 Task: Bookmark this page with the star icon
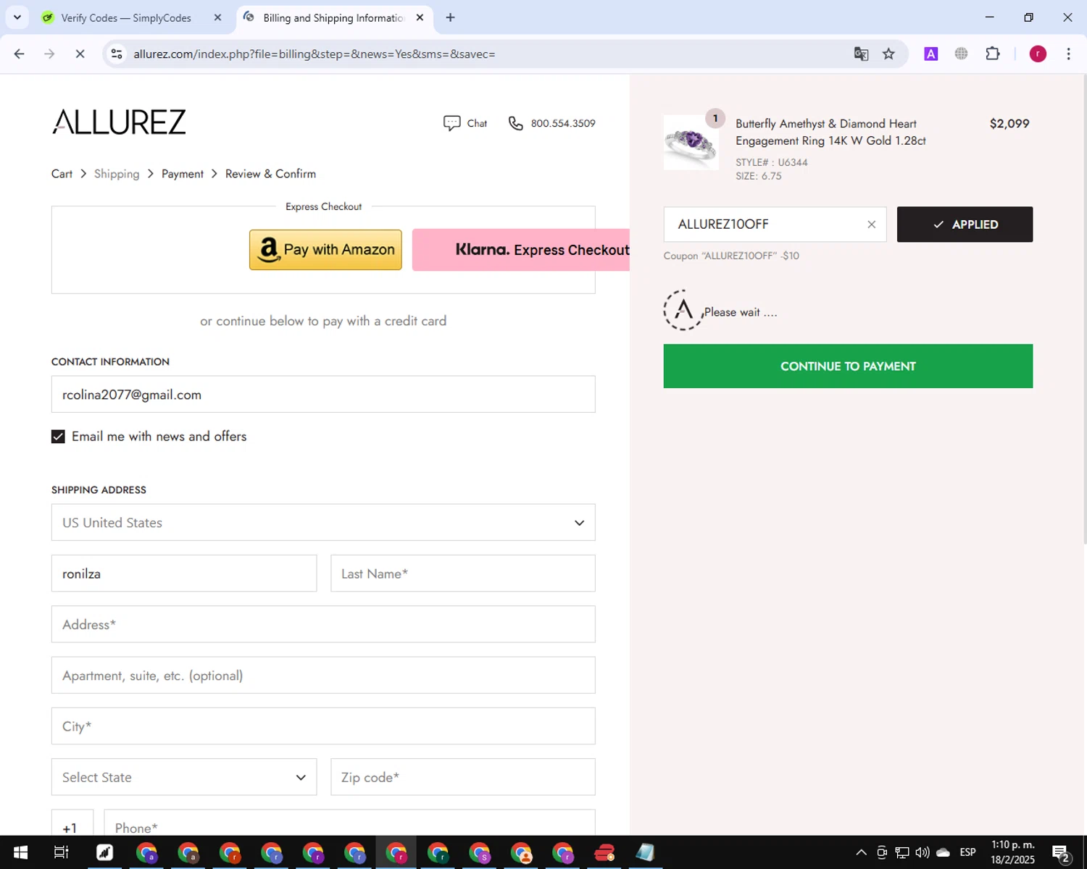(x=888, y=54)
